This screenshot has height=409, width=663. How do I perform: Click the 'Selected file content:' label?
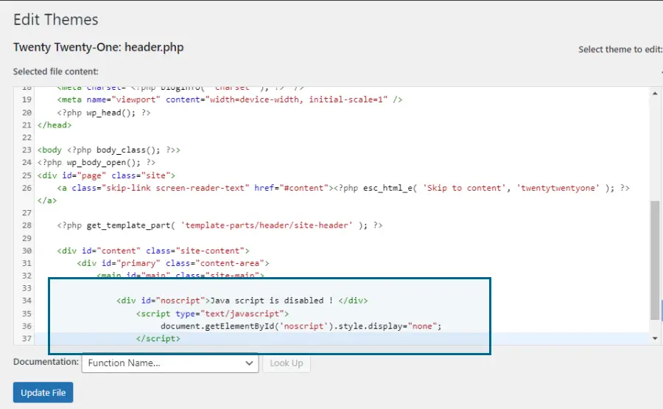point(56,71)
